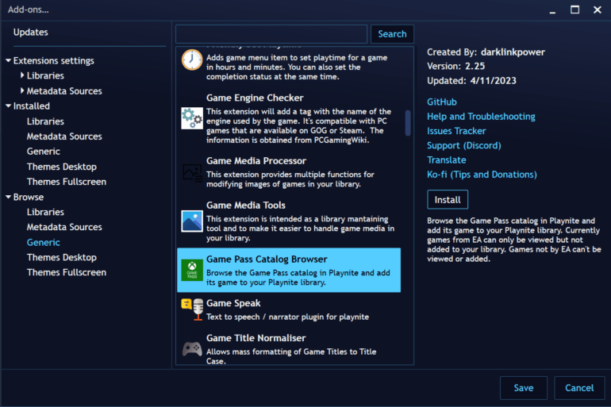Open the GitHub link
611x407 pixels.
pyautogui.click(x=442, y=102)
